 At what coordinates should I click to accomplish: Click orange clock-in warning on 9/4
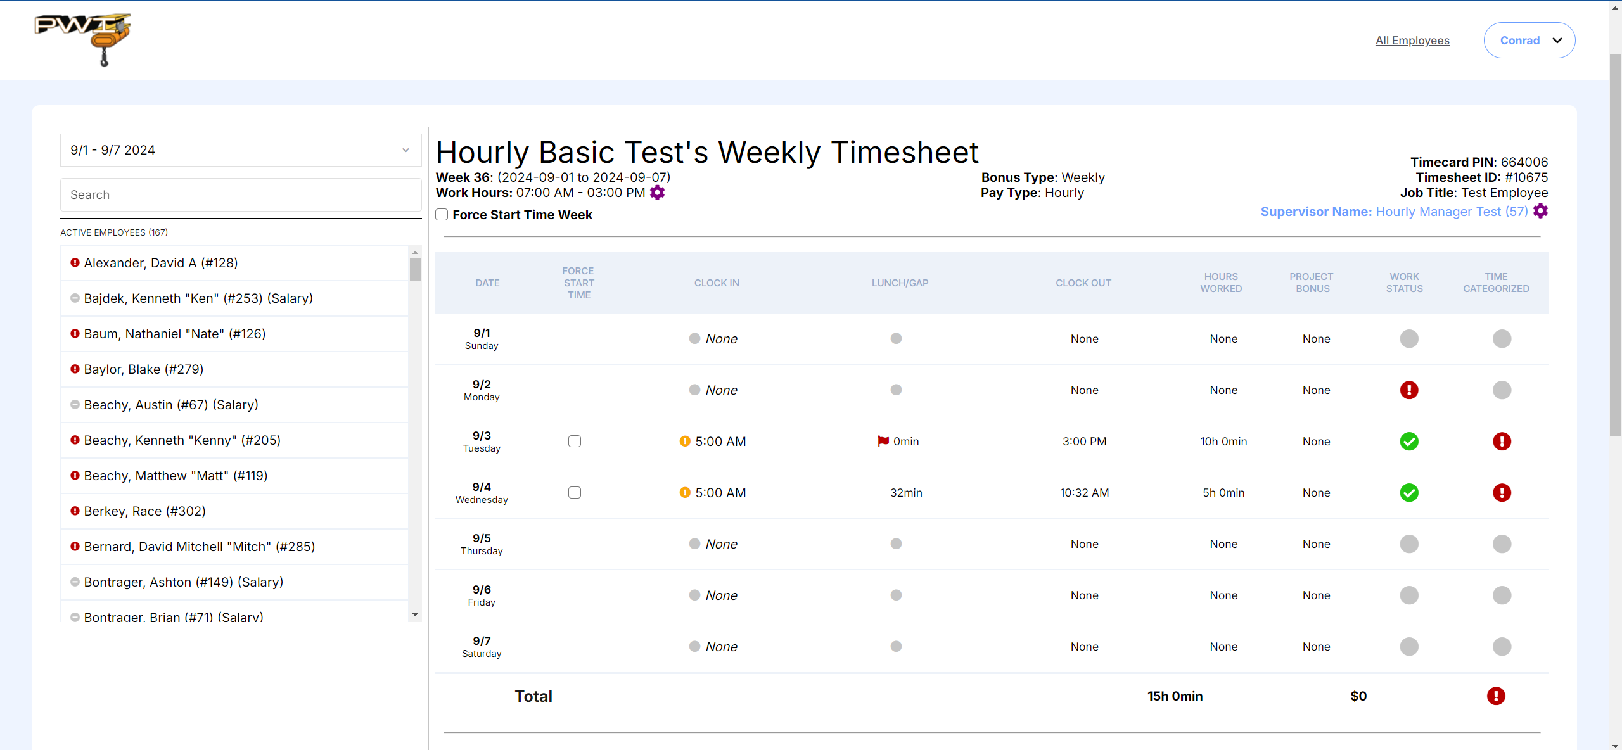[x=685, y=492]
